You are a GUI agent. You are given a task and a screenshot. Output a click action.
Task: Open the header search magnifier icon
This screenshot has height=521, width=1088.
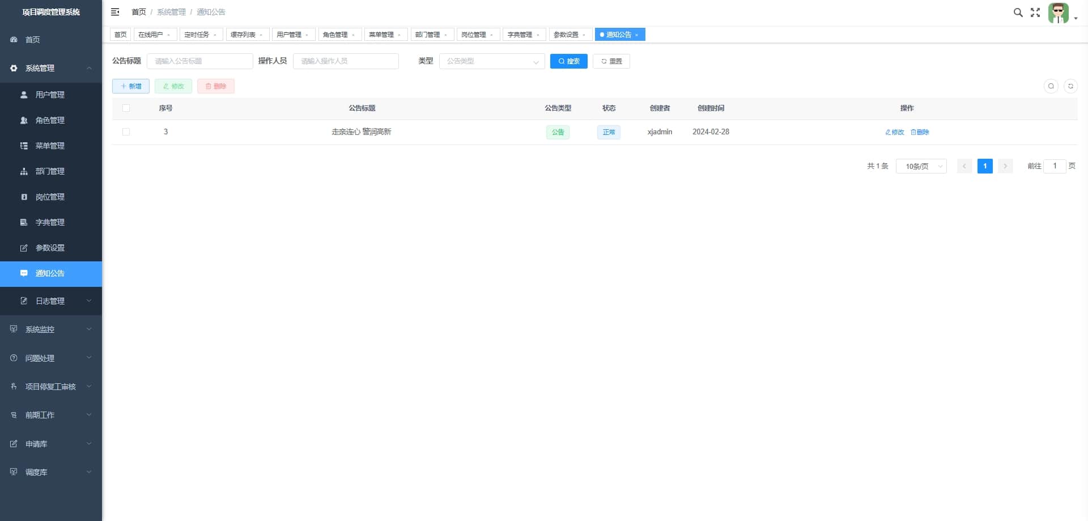tap(1018, 12)
